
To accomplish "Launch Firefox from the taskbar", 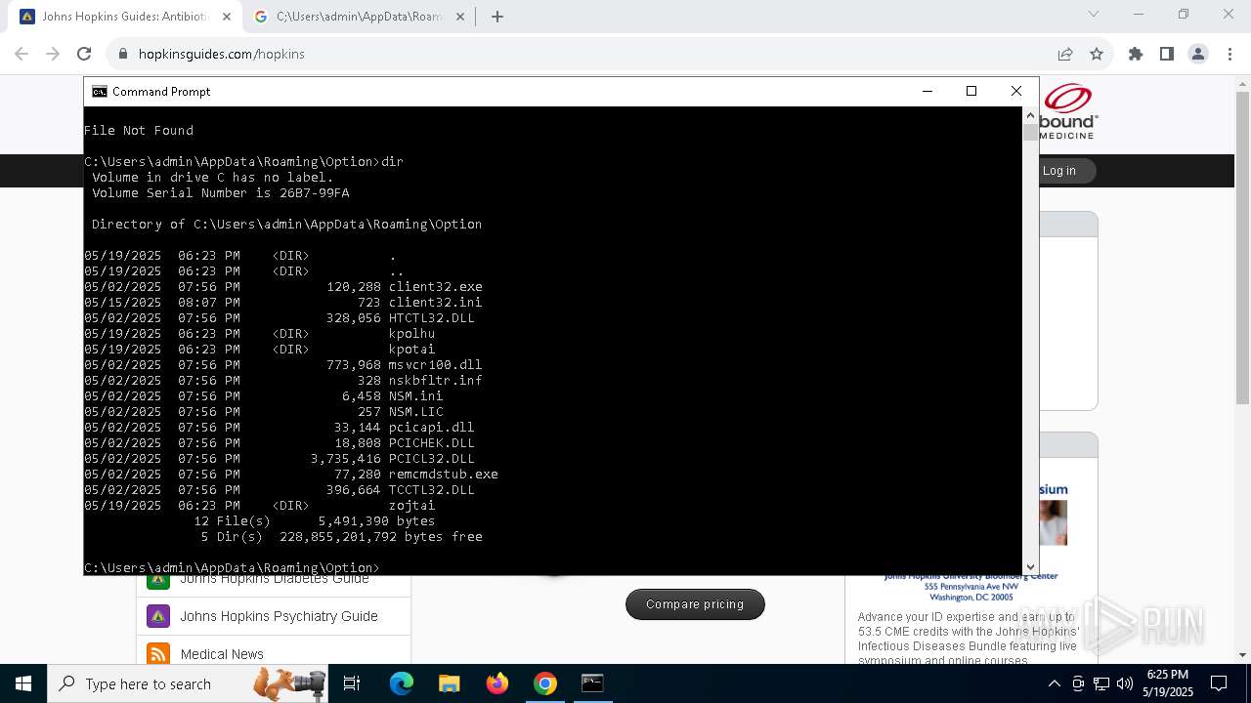I will [497, 683].
